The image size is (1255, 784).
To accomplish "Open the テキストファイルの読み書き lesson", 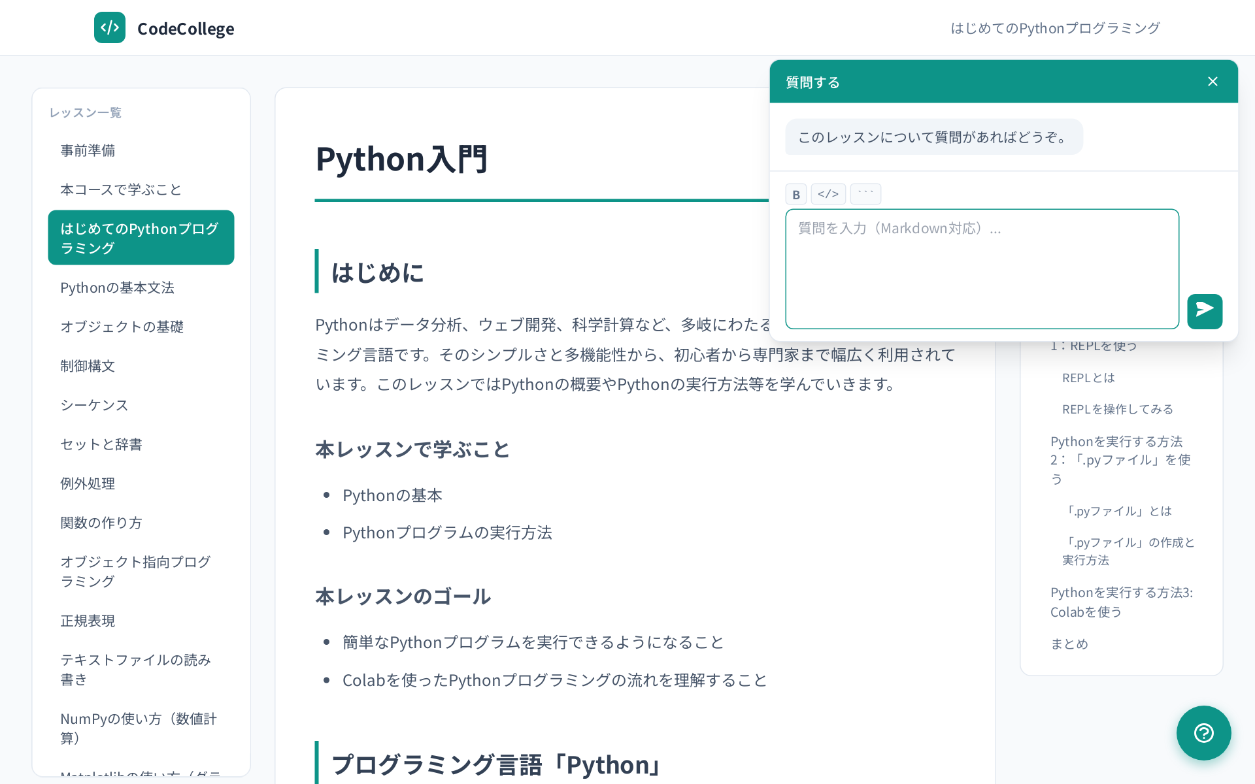I will tap(141, 670).
